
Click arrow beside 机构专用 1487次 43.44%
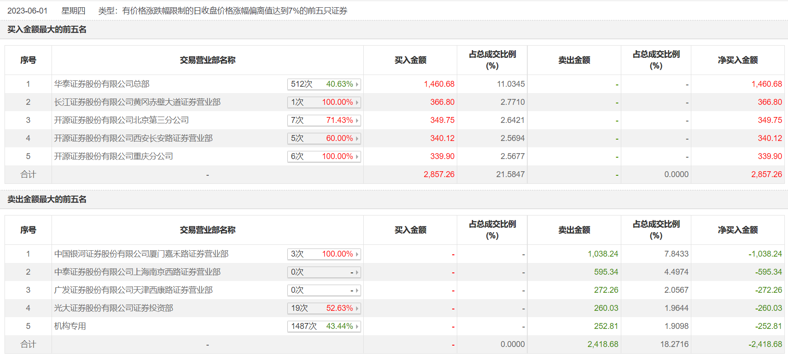click(357, 327)
